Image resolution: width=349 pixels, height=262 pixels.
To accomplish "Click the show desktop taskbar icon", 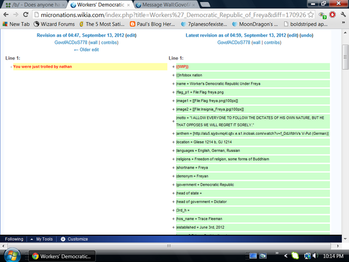I will coord(253,256).
